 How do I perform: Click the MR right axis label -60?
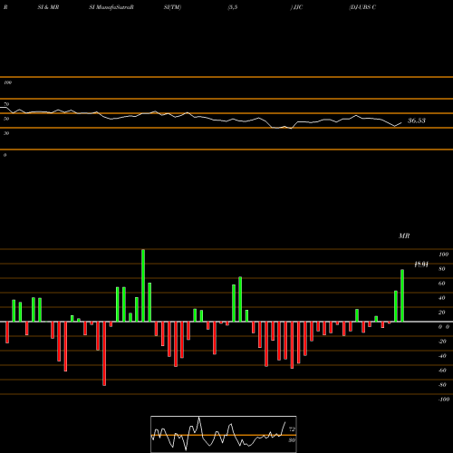click(442, 371)
